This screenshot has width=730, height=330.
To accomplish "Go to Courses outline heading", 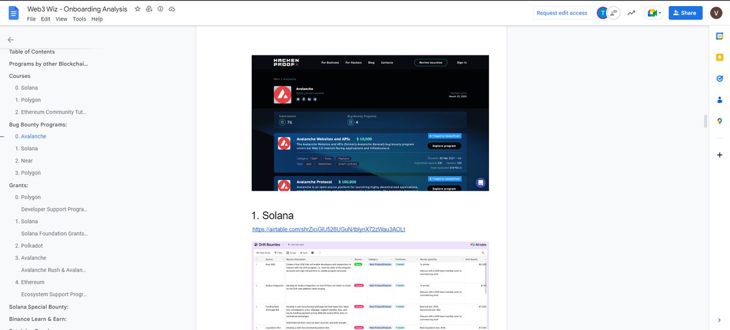I will [19, 76].
